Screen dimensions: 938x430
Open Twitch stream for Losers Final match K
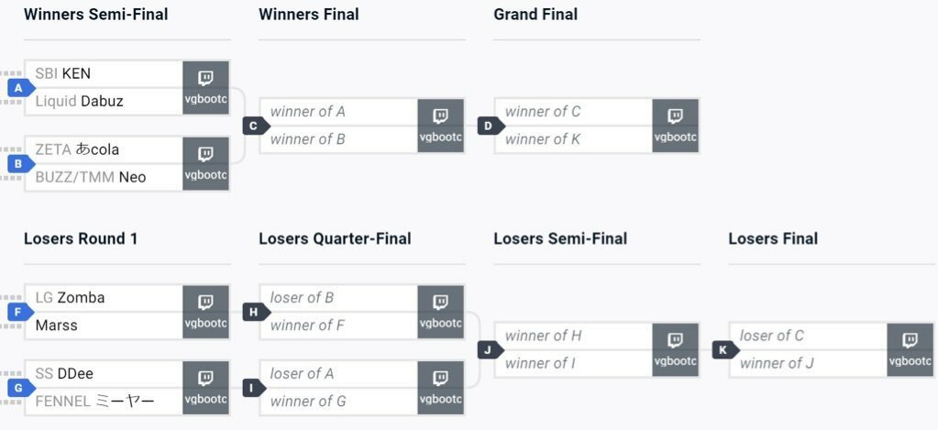(910, 349)
